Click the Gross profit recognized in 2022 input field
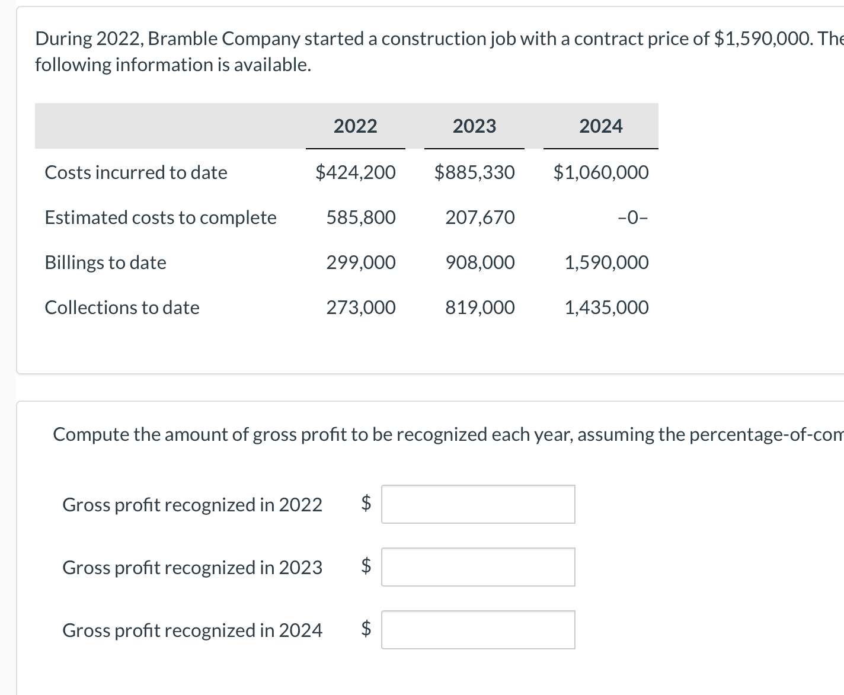The image size is (844, 695). coord(478,504)
